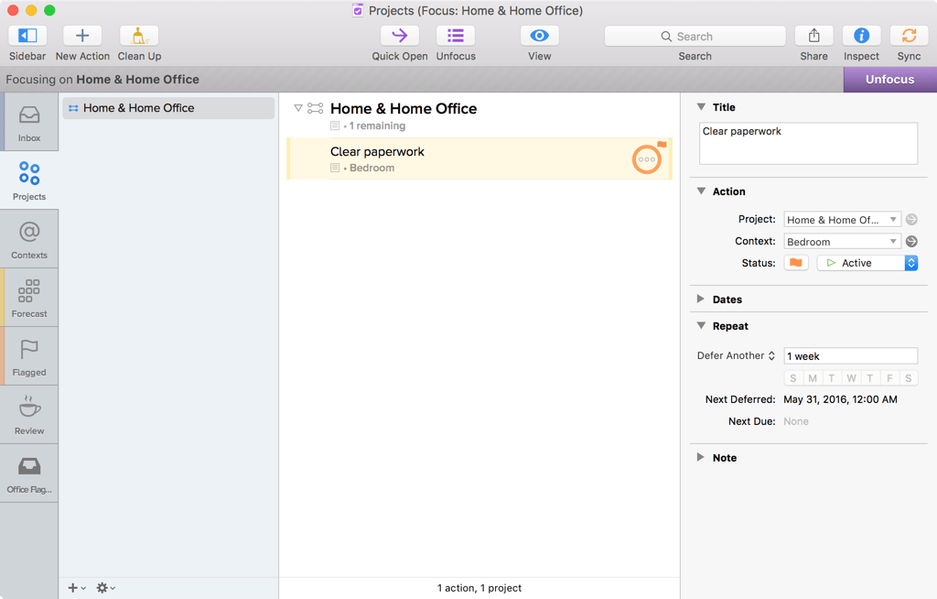Go to project via Project arrow button

(x=911, y=220)
